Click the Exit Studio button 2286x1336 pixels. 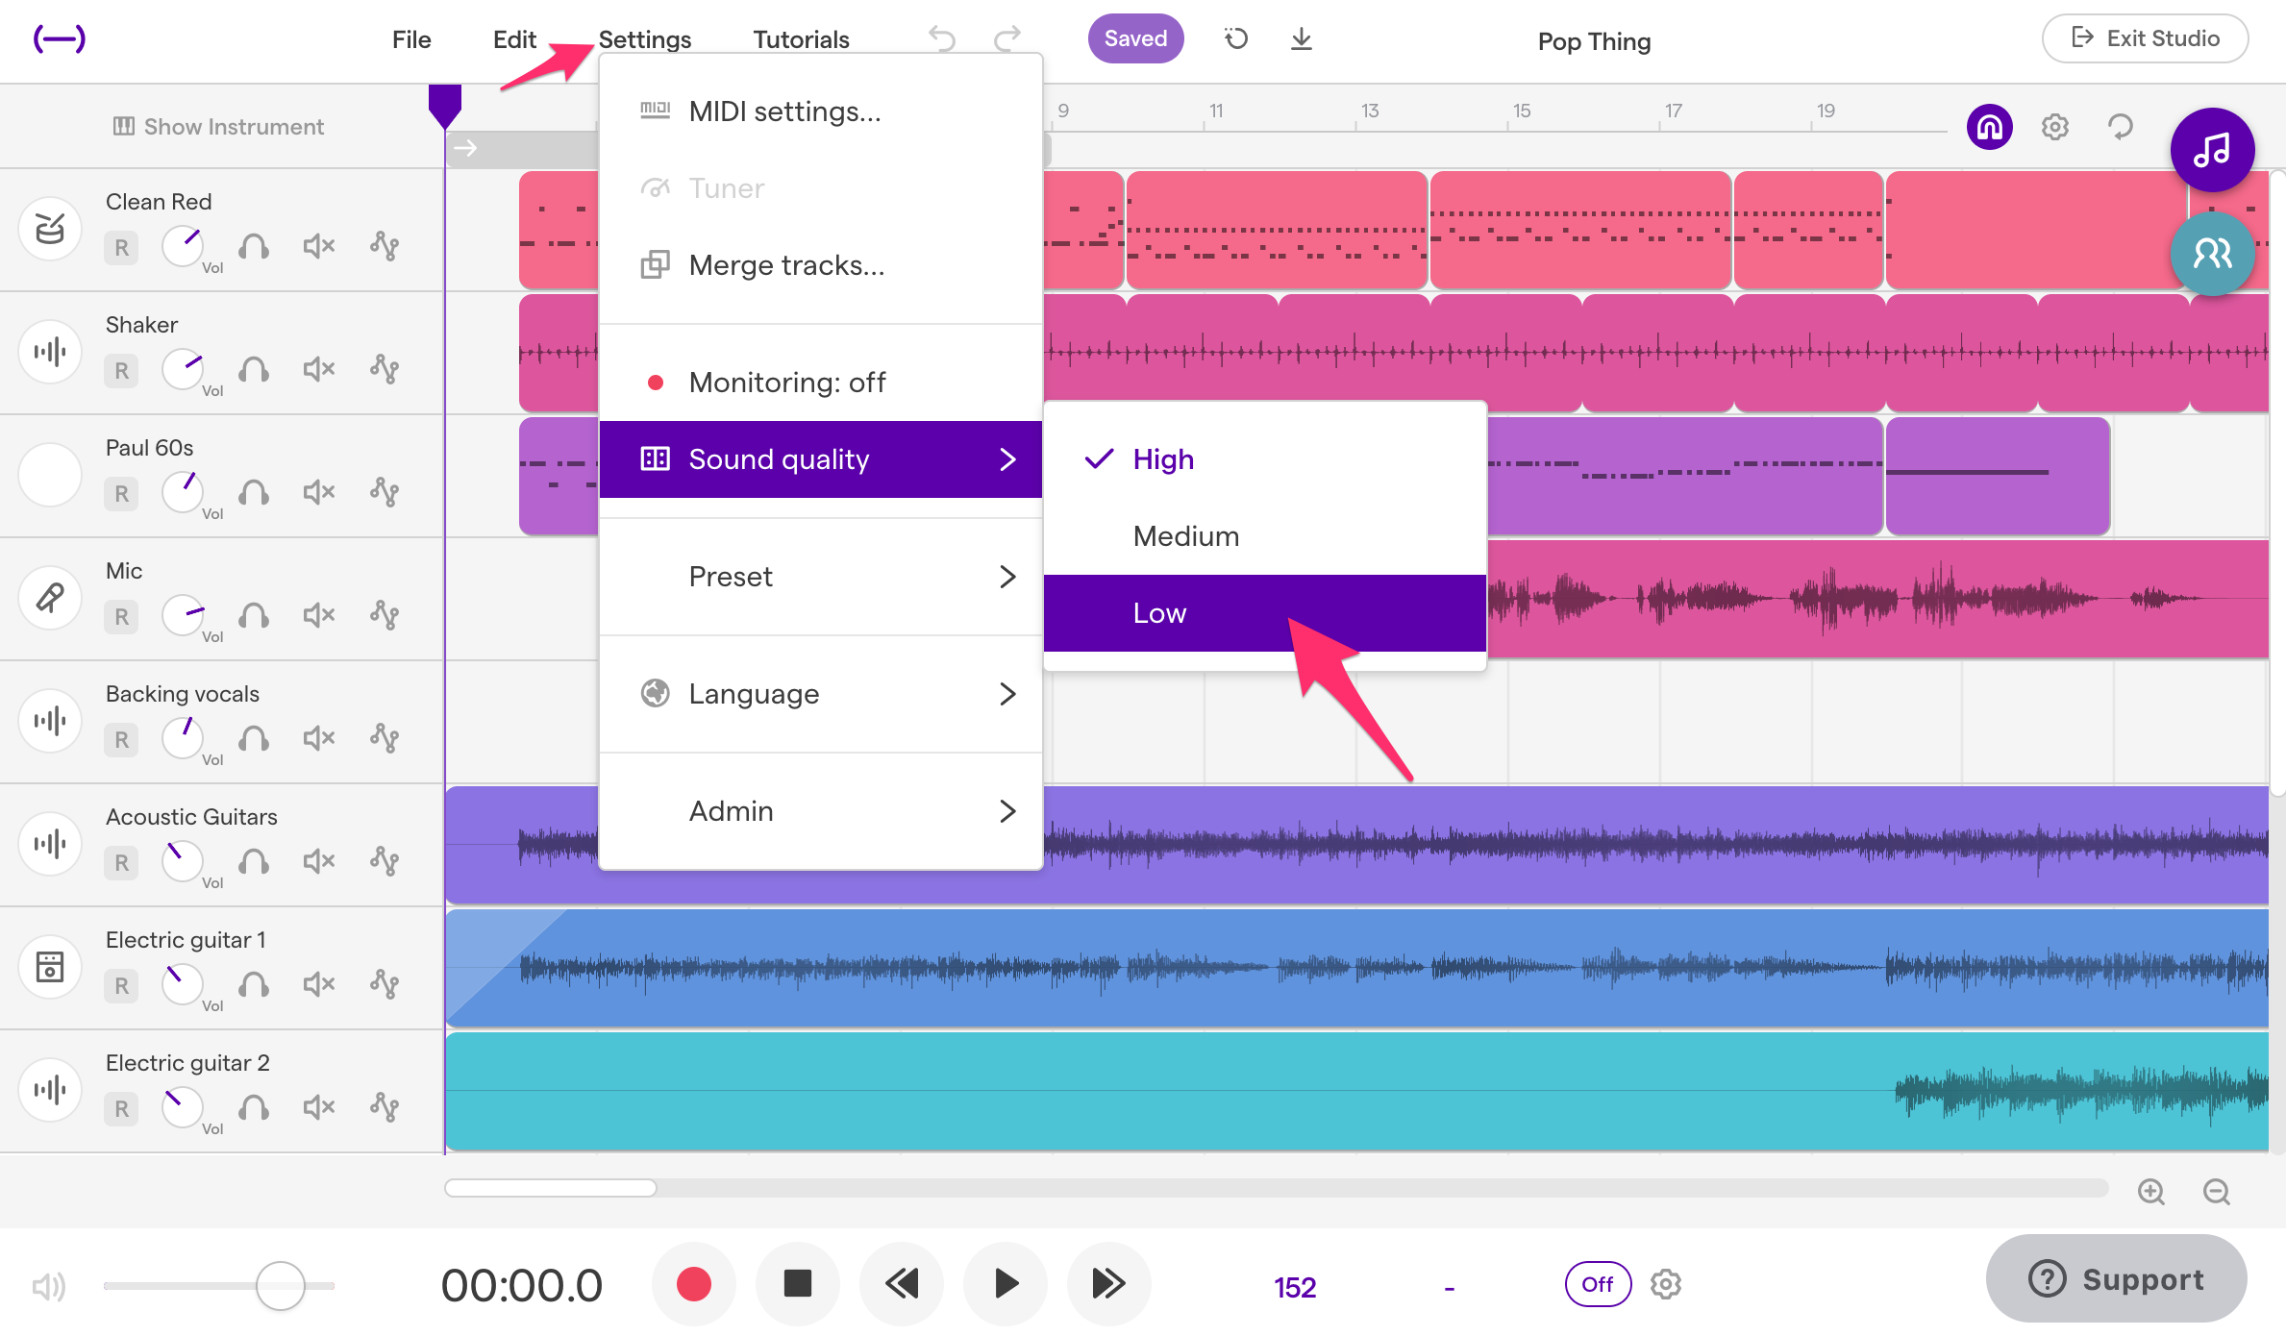click(2145, 38)
